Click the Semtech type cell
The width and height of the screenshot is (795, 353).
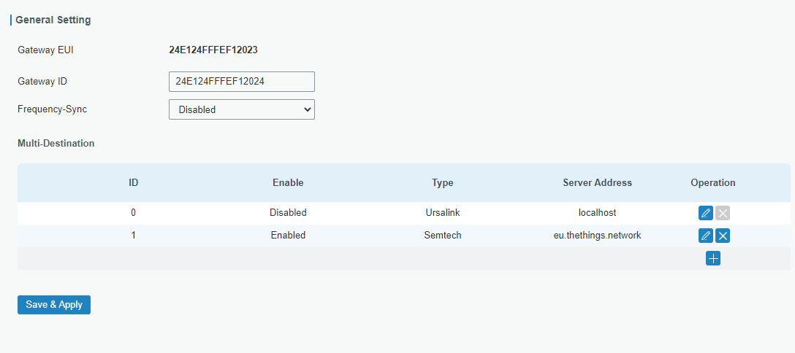tap(442, 236)
